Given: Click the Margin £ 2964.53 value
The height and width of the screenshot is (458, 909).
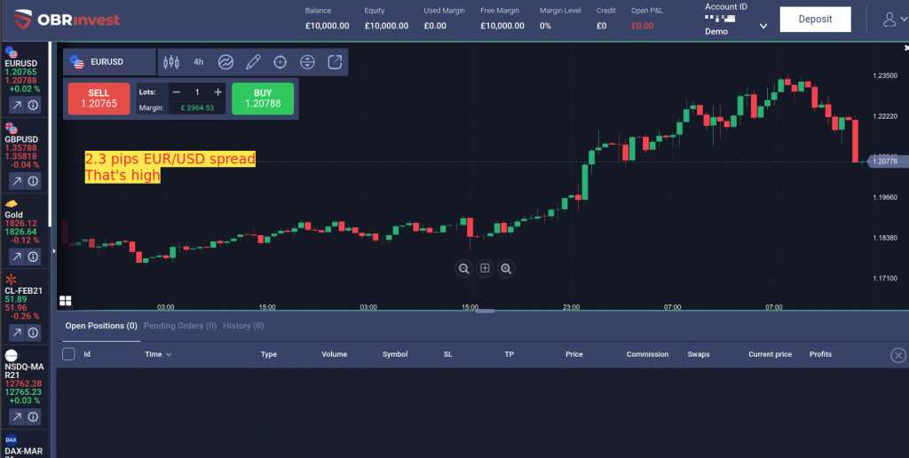Looking at the screenshot, I should (x=197, y=107).
